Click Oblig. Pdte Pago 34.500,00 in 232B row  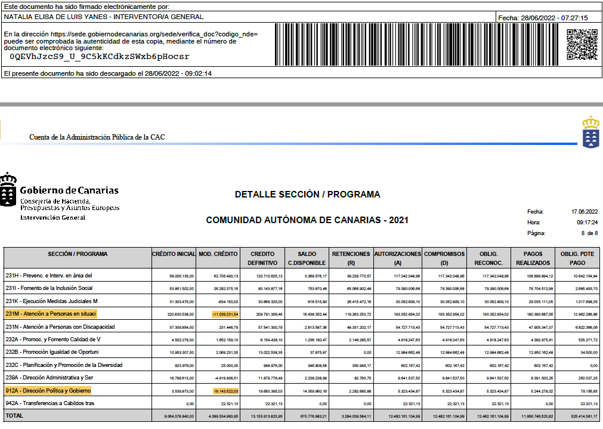(589, 353)
